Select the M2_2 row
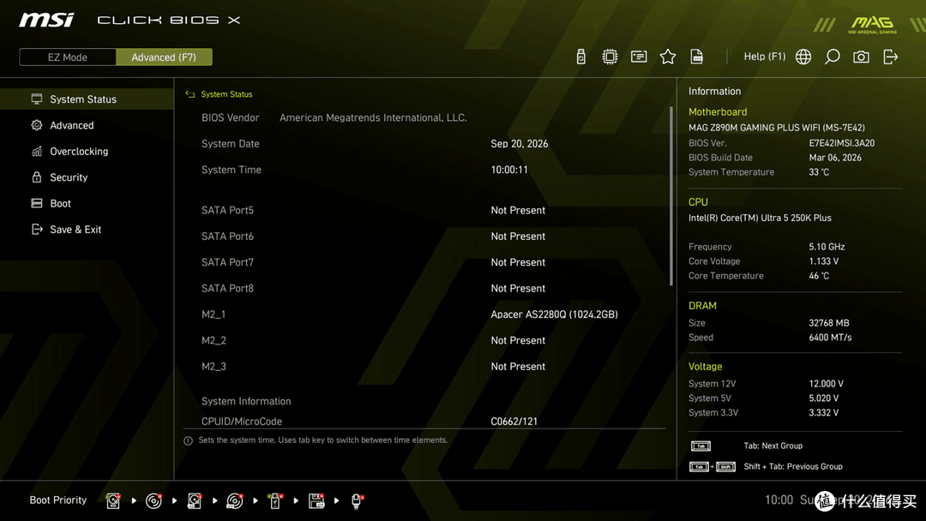Viewport: 926px width, 521px height. 425,340
